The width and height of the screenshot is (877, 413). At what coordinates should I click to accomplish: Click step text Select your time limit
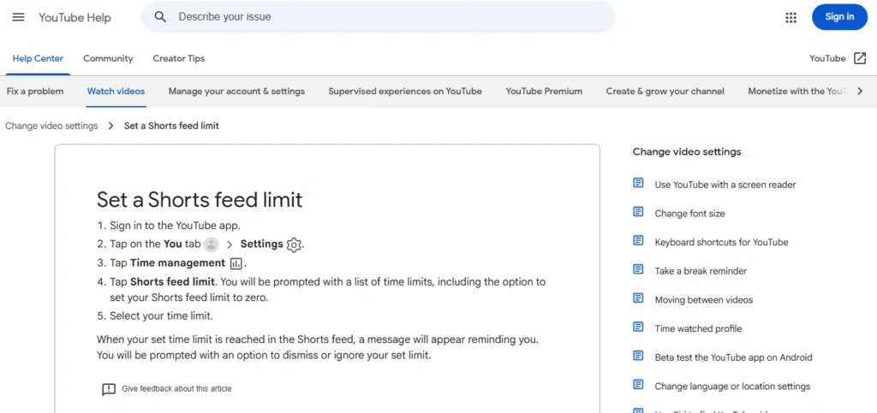(x=162, y=316)
